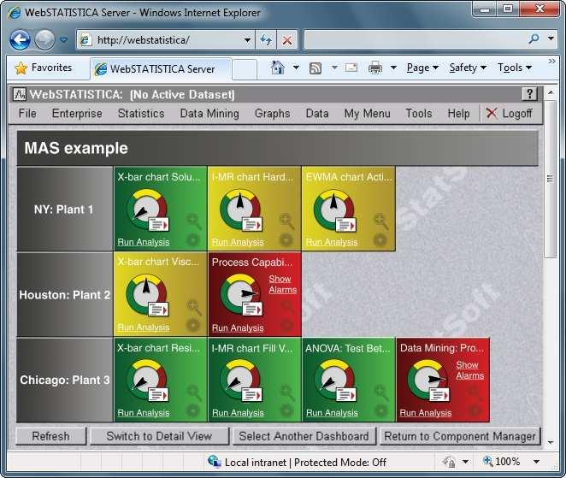Click the browser Refresh arrows icon

coord(266,39)
